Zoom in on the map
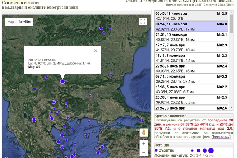 coord(144,144)
